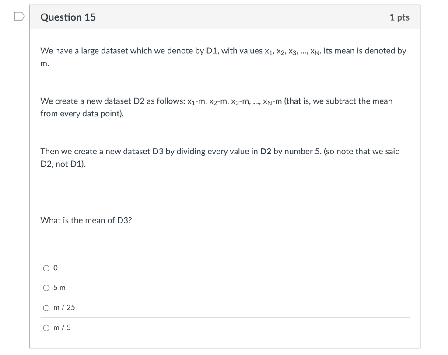Click the label text m / 25
This screenshot has width=448, height=355.
click(64, 307)
